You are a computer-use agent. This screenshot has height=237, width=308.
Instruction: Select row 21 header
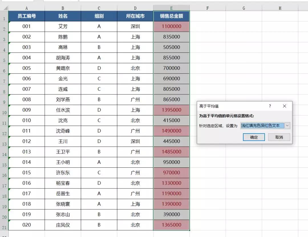coord(4,225)
